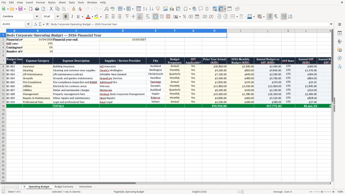
Task: Open the Sheet menu
Action: [62, 2]
